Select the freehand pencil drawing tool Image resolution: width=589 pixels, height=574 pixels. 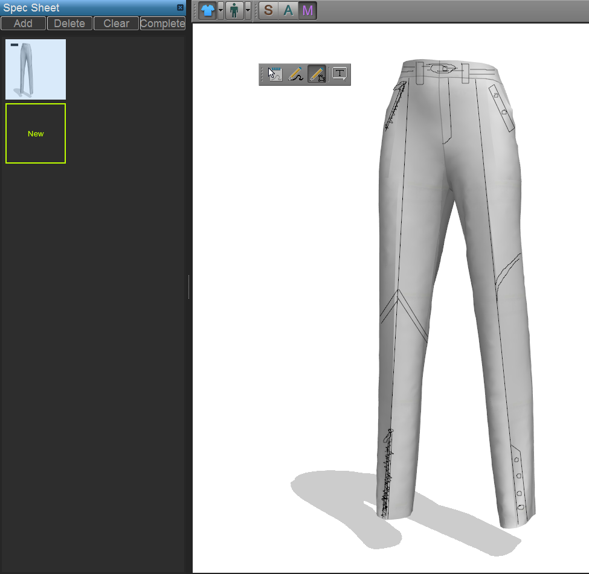[x=295, y=75]
